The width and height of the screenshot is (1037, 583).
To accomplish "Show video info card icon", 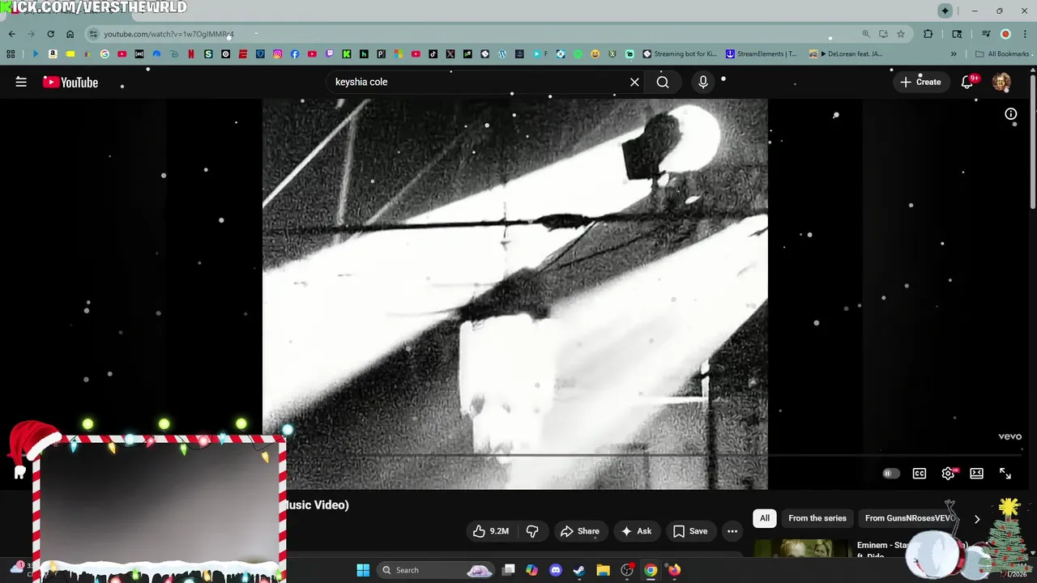I will coord(1011,114).
